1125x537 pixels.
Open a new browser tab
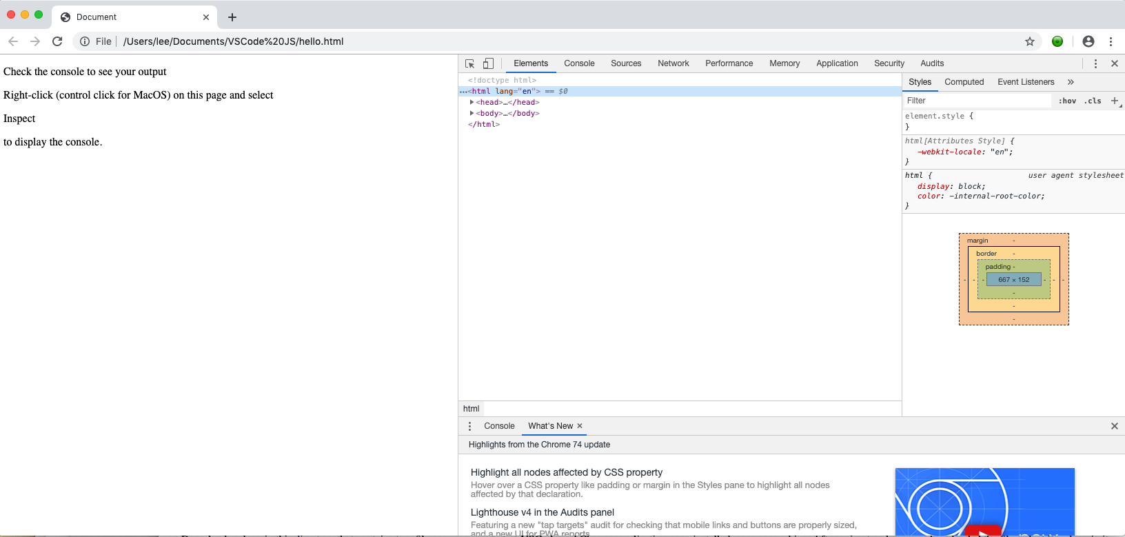[232, 17]
